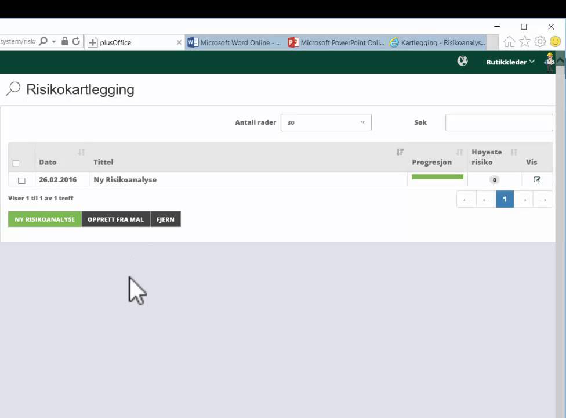The width and height of the screenshot is (566, 418).
Task: Open the Butikkleder user dropdown
Action: (510, 62)
